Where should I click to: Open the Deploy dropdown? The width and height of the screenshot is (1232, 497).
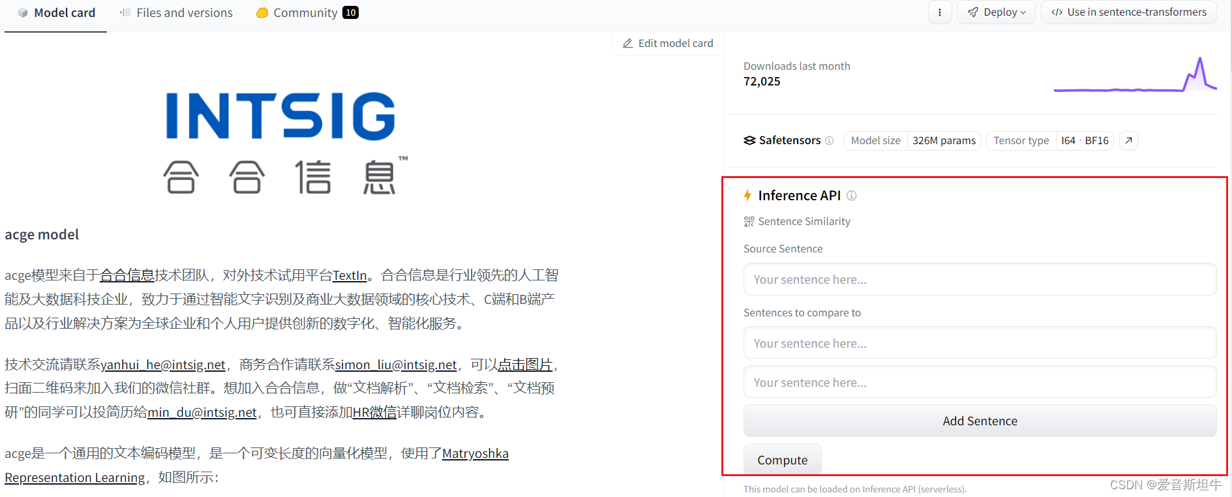pyautogui.click(x=996, y=12)
